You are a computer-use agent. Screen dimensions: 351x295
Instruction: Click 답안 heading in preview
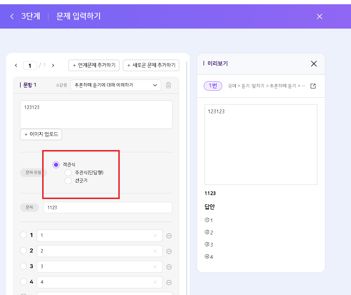click(210, 207)
